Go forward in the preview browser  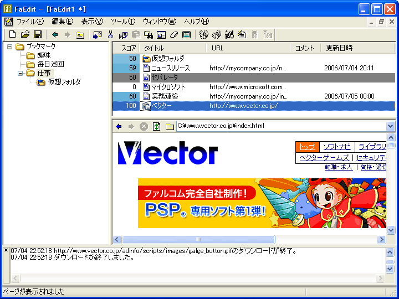pos(131,126)
